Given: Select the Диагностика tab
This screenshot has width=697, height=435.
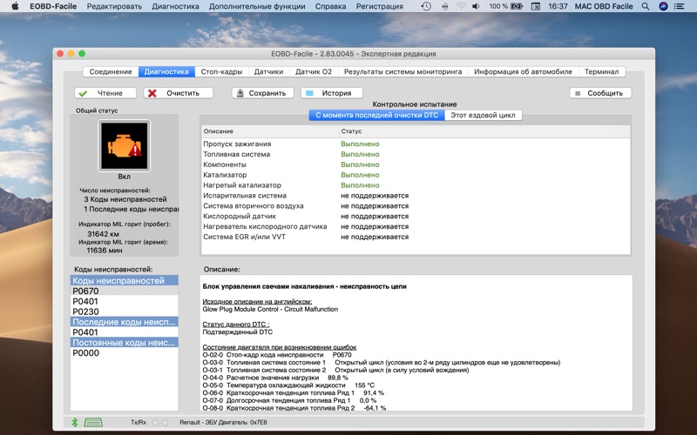Looking at the screenshot, I should [166, 71].
